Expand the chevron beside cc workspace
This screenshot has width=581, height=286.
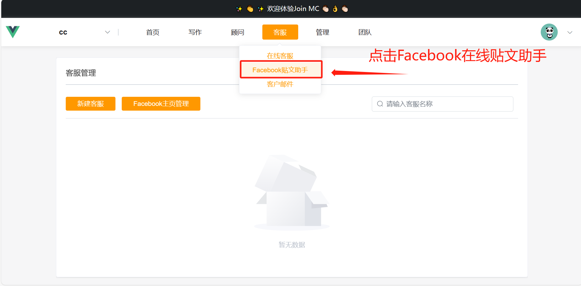click(x=108, y=32)
